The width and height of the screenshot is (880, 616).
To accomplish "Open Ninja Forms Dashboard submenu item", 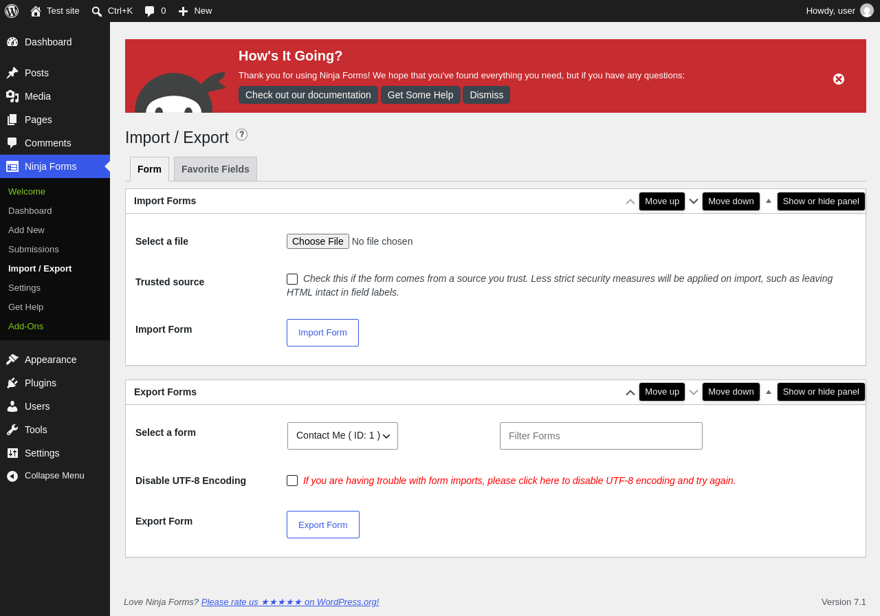I will [55, 211].
